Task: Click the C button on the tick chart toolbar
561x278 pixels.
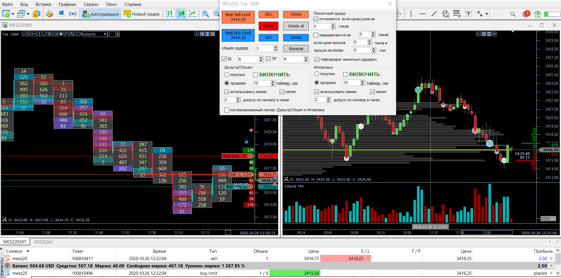Action: [77, 34]
